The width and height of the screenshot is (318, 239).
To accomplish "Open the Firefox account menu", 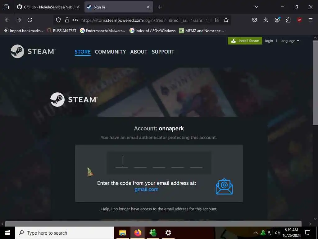I will pos(277,20).
